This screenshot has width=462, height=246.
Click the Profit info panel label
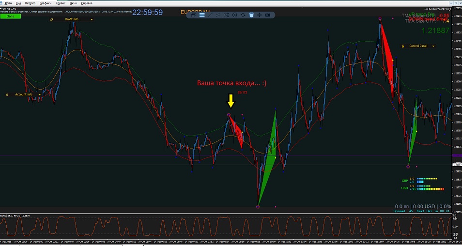(72, 19)
